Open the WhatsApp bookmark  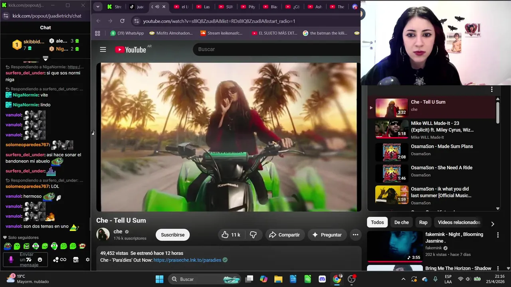pyautogui.click(x=127, y=33)
